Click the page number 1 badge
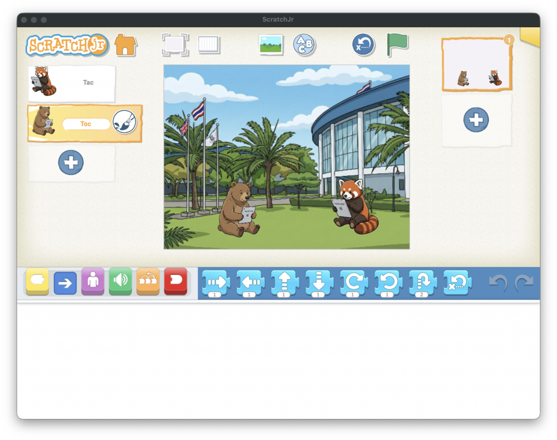This screenshot has width=557, height=440. click(x=509, y=40)
